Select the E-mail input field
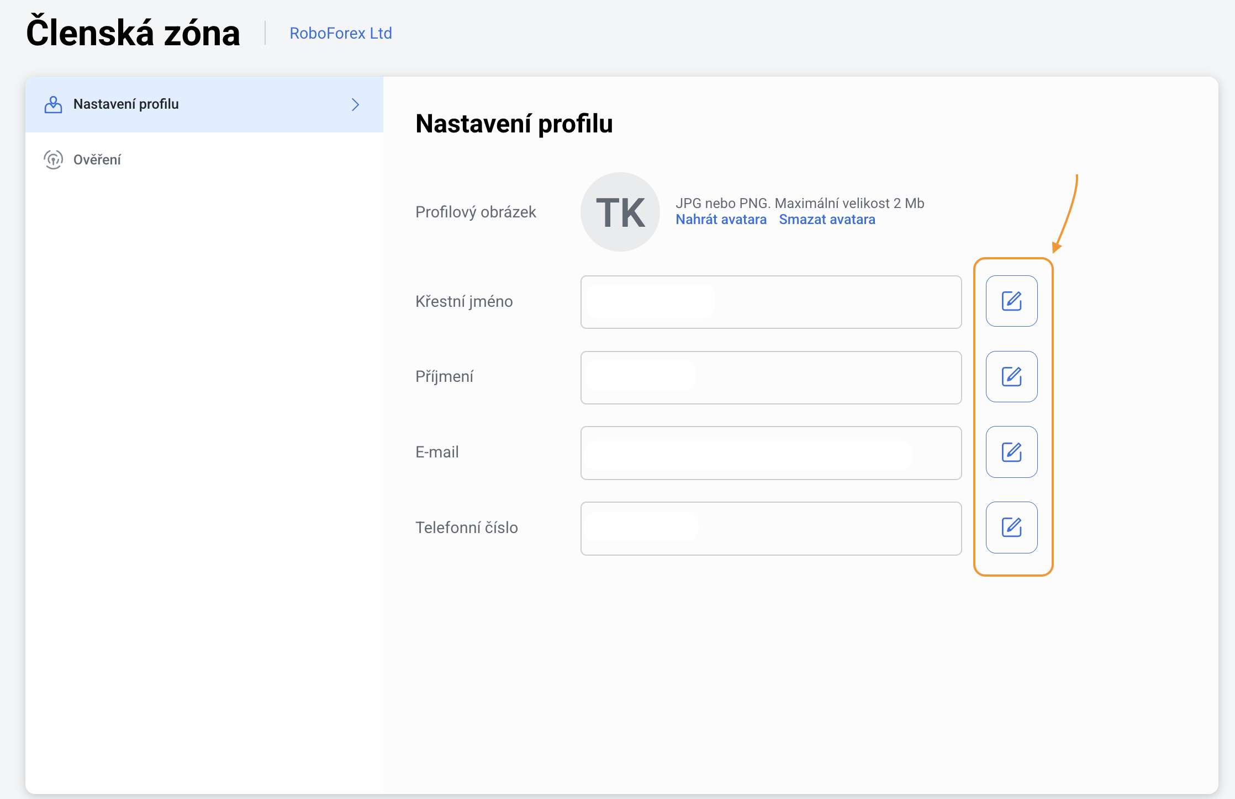Viewport: 1235px width, 799px height. [x=770, y=453]
